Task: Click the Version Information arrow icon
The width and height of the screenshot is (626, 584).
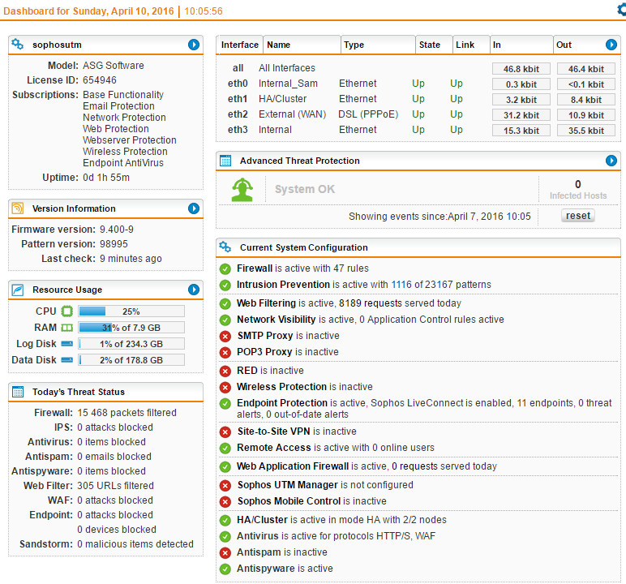Action: 194,208
